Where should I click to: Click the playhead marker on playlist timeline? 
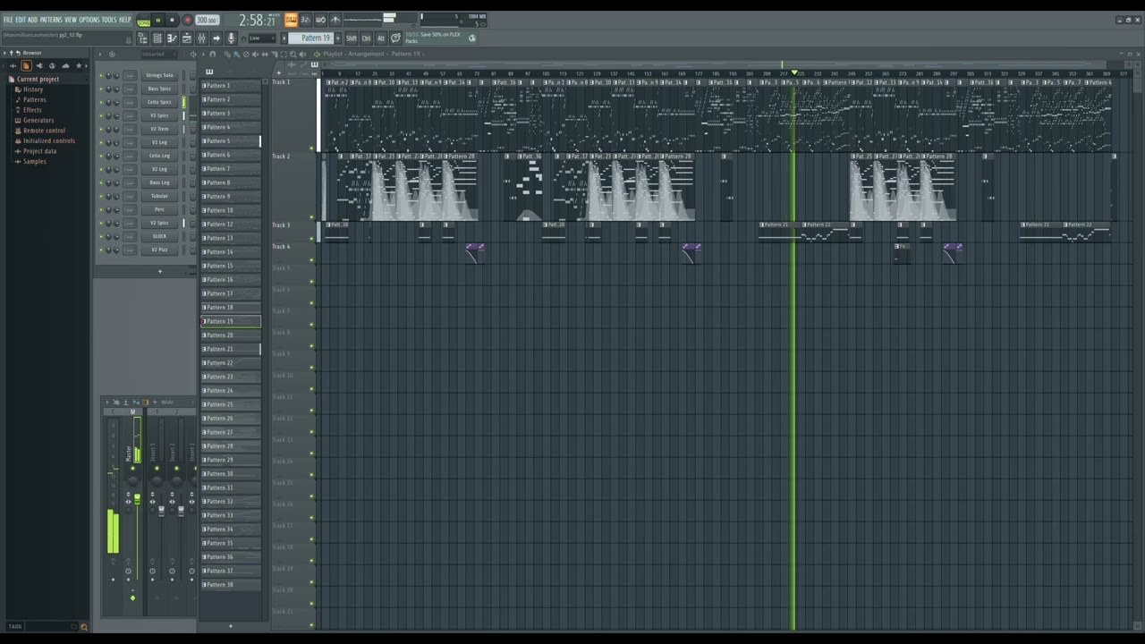point(793,72)
